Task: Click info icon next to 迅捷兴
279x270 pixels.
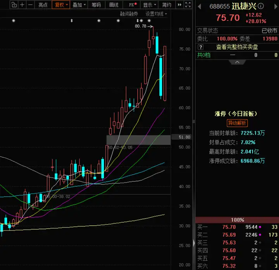Action: pos(261,6)
